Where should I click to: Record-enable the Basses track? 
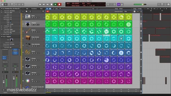click(37, 32)
